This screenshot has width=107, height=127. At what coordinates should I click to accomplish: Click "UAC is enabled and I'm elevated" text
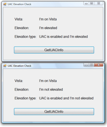click(x=63, y=36)
